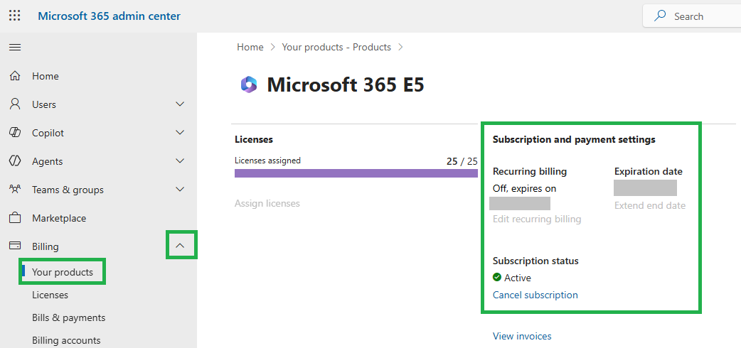This screenshot has height=348, width=741.
Task: Click the Teams & groups icon
Action: (15, 190)
